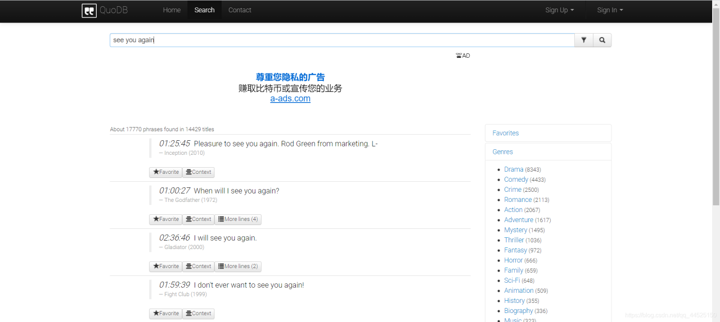This screenshot has height=322, width=720.
Task: Open the a-ads.com ad link
Action: pyautogui.click(x=290, y=99)
